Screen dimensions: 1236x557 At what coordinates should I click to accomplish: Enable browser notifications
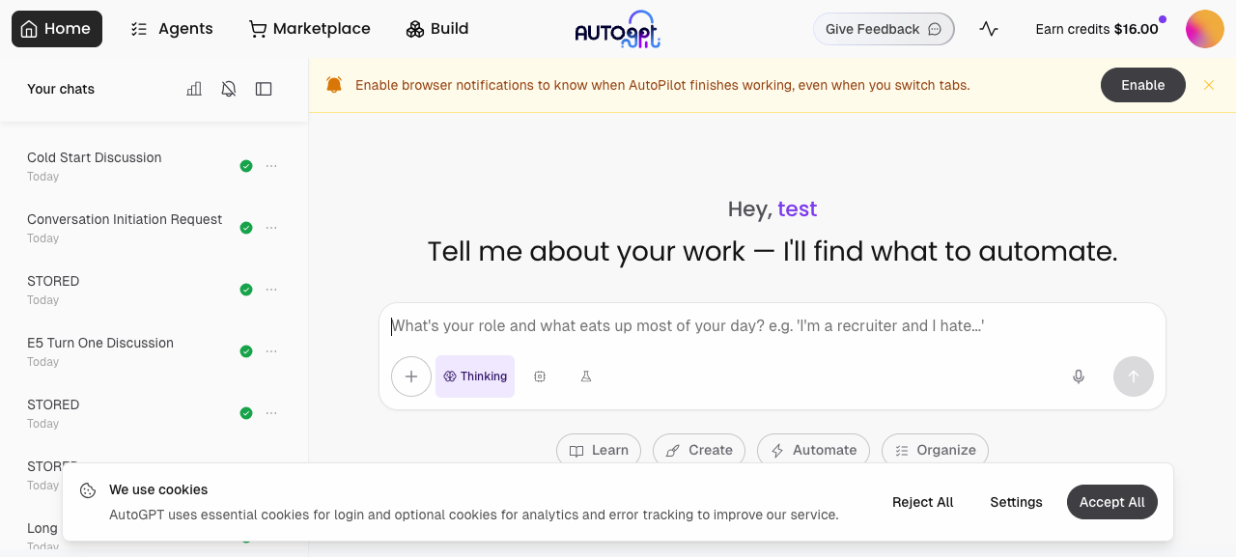[1143, 85]
